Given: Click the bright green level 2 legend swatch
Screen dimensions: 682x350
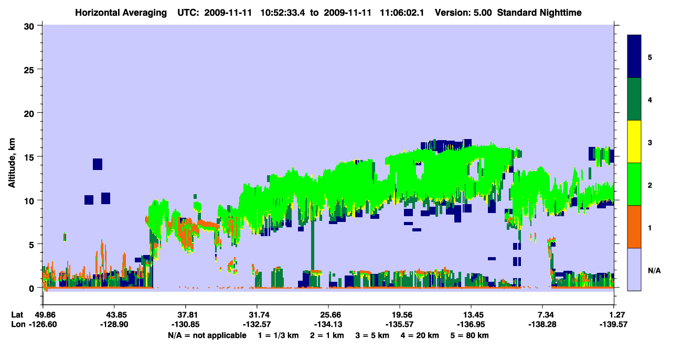Looking at the screenshot, I should tap(634, 184).
